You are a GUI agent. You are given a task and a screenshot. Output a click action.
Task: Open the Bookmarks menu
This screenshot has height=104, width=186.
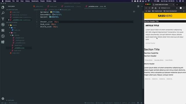click(x=35, y=1)
